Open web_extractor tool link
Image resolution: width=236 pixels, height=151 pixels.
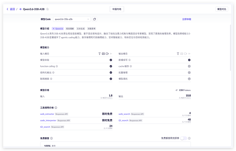pyautogui.click(x=47, y=114)
